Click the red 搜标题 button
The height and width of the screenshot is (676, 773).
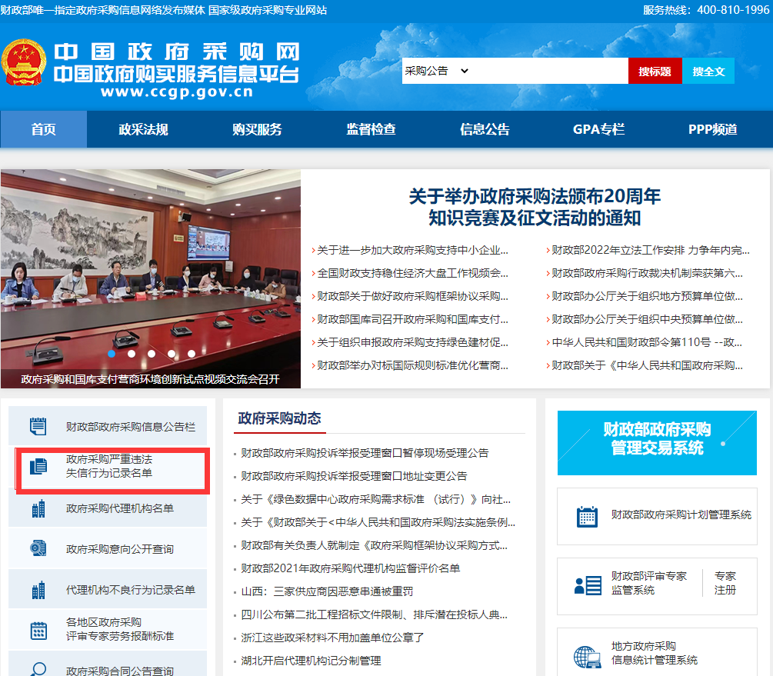point(655,71)
